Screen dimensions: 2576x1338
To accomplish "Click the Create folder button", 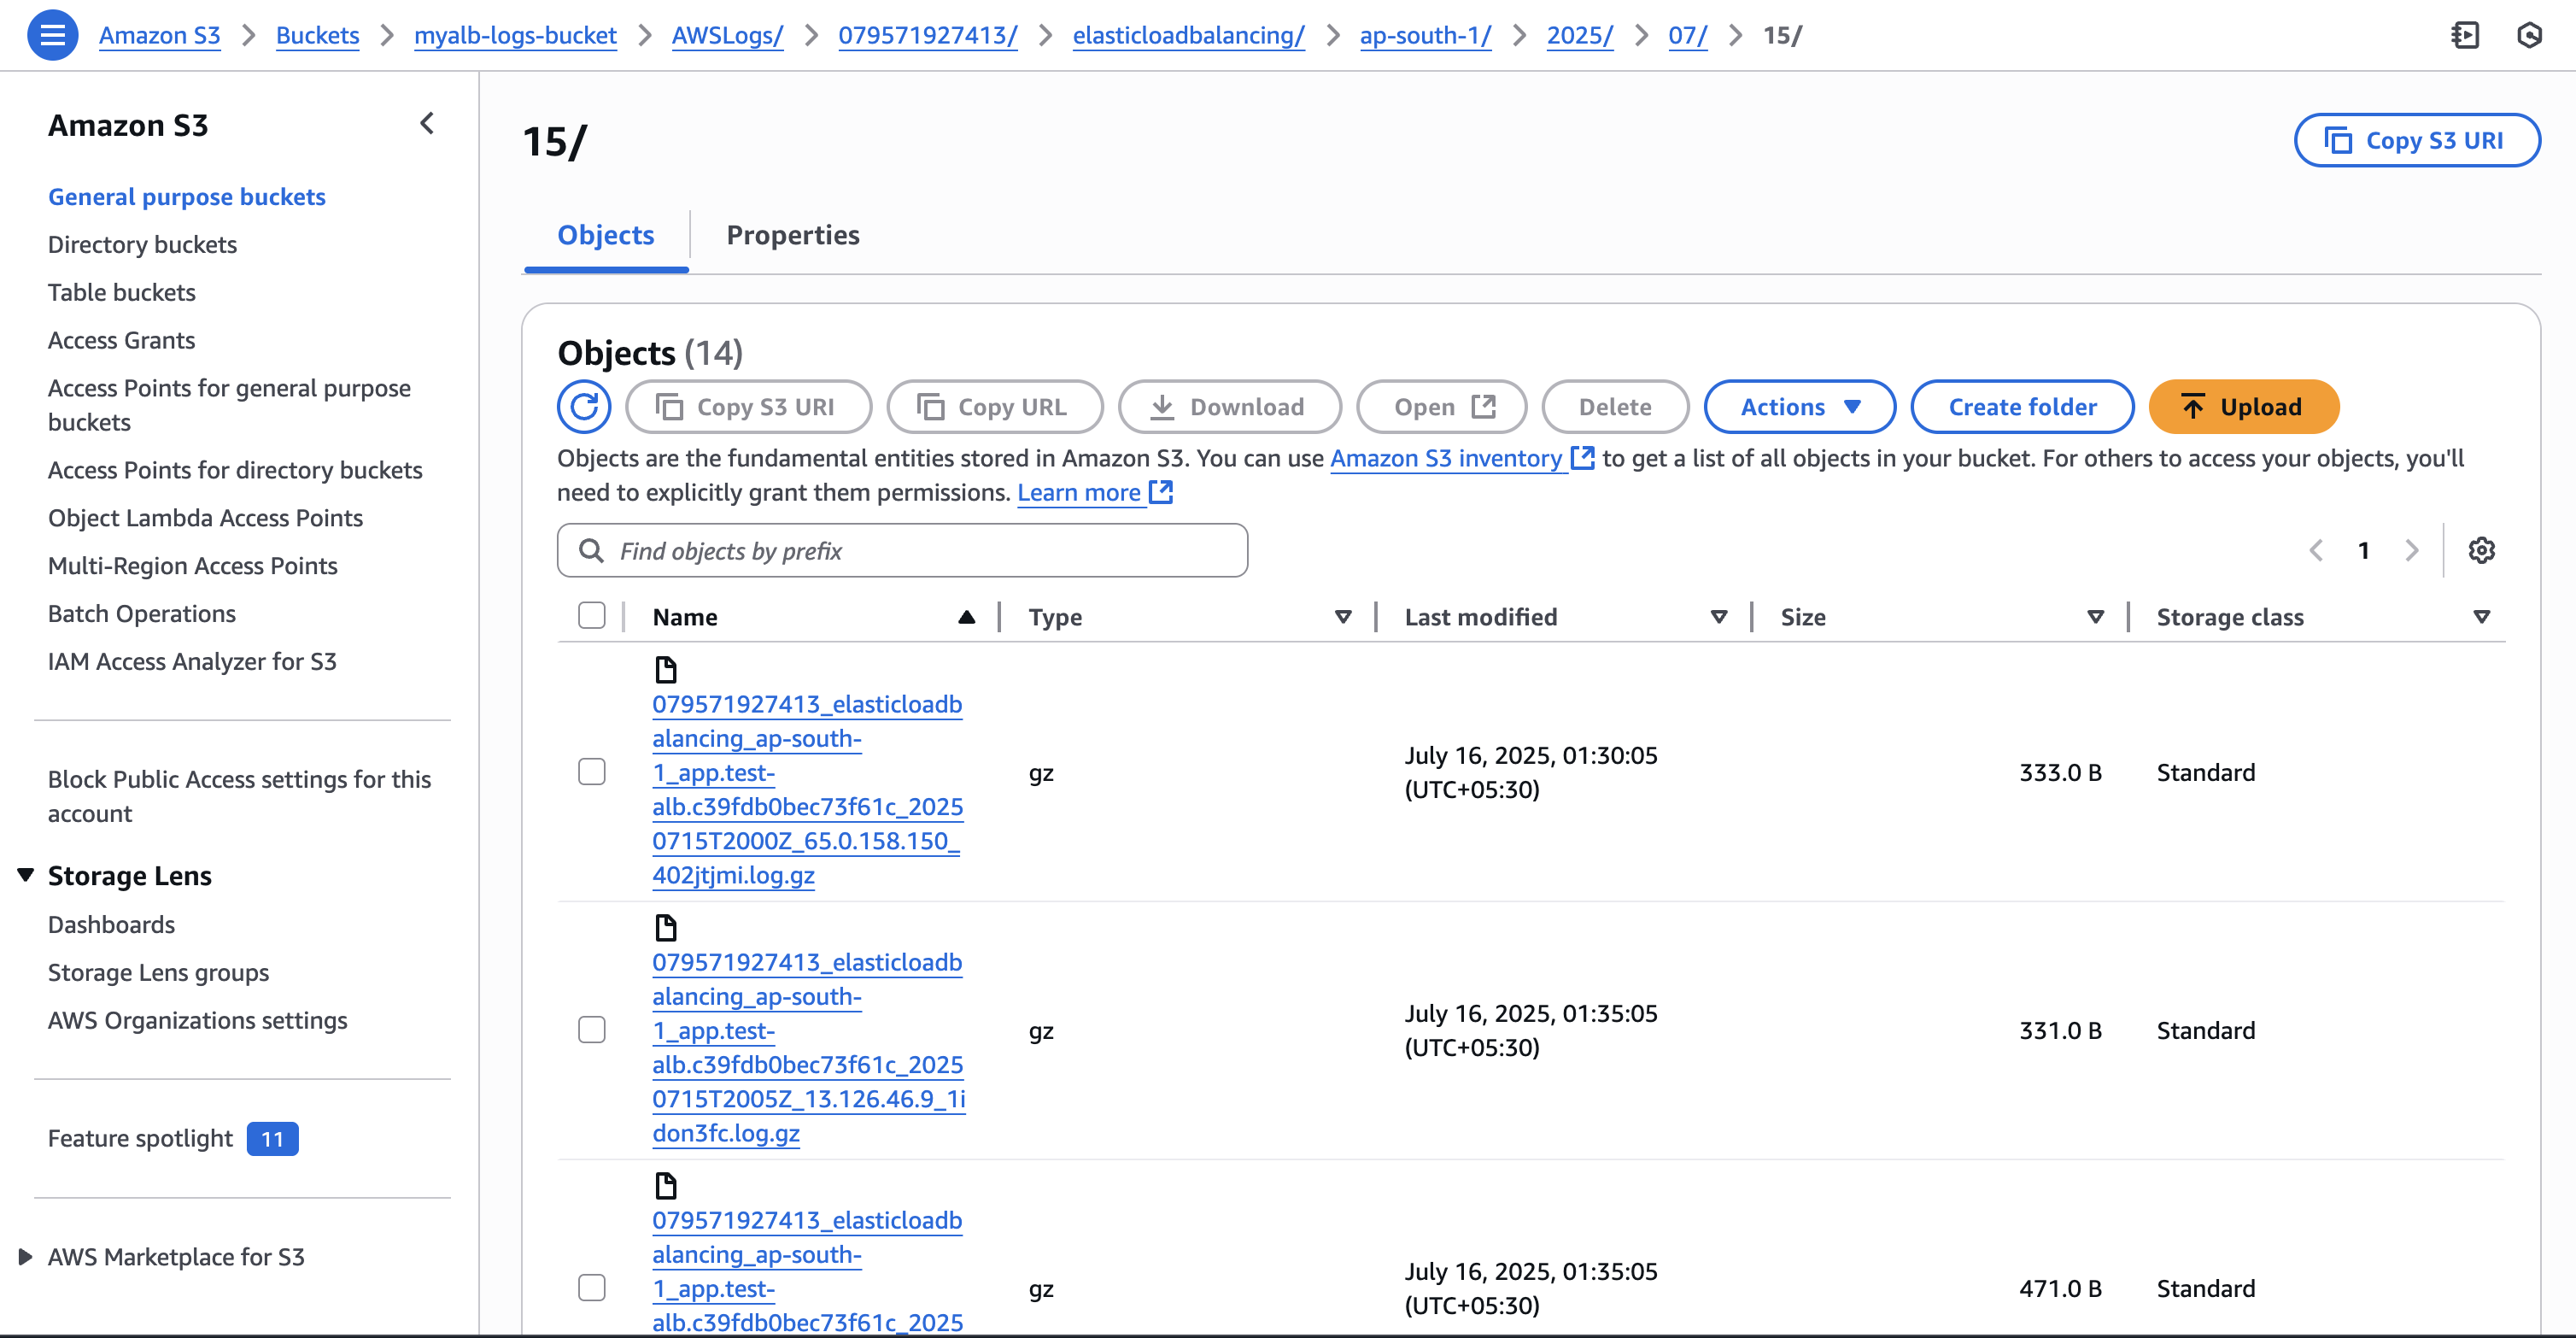I will point(2022,406).
